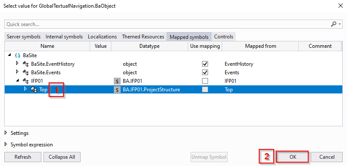This screenshot has width=347, height=166.
Task: Expand the Symbol expression section
Action: [6, 145]
